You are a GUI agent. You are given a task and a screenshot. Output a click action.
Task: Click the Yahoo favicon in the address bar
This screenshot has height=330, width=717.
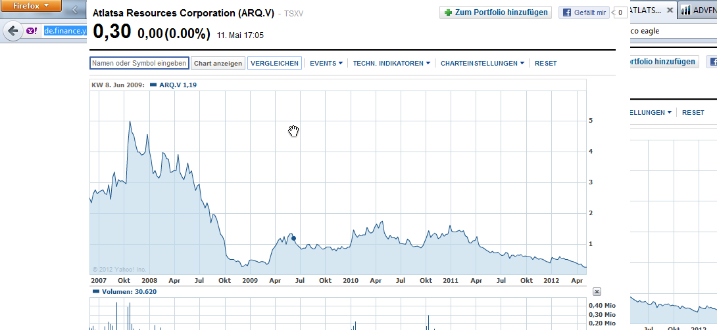(31, 31)
